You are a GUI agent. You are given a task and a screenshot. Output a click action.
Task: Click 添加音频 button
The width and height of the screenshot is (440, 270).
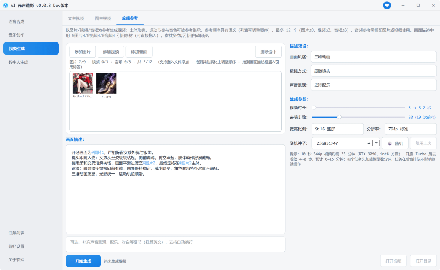pos(139,52)
